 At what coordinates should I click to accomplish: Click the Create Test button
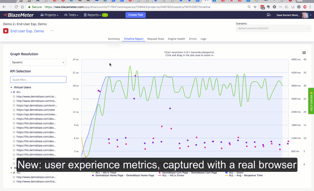(x=136, y=15)
